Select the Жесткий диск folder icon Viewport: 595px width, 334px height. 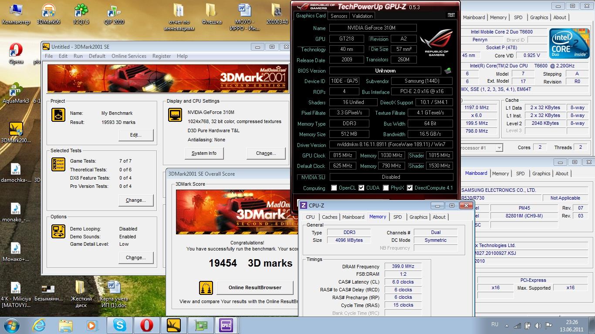pyautogui.click(x=81, y=294)
